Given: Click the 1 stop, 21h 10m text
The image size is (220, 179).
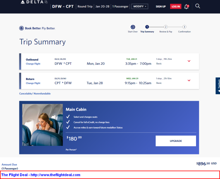Looking at the screenshot, I should tap(164, 78).
